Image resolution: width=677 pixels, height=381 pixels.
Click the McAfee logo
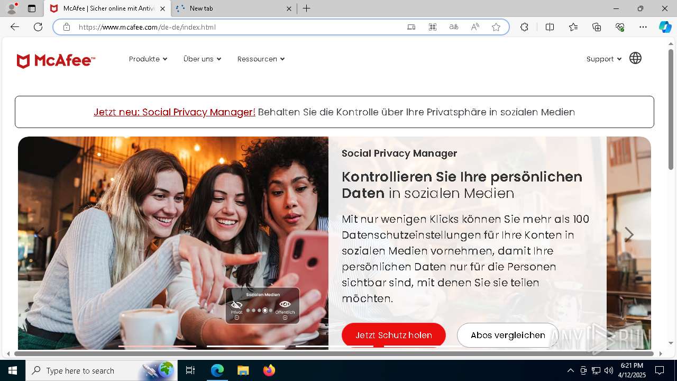[56, 61]
